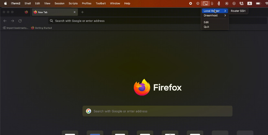
Task: Open the Profiles menu
Action: click(x=87, y=4)
